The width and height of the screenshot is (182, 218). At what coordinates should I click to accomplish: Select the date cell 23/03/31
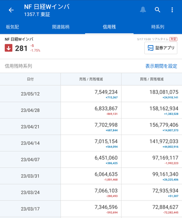(30, 176)
